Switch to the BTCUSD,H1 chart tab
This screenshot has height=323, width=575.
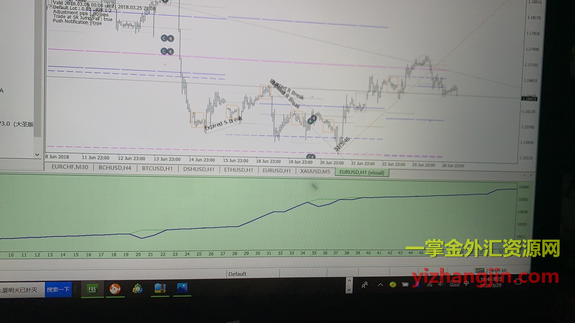pos(157,168)
